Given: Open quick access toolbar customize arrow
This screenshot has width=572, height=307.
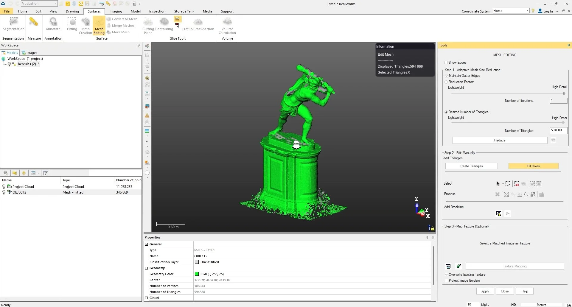Looking at the screenshot, I should pyautogui.click(x=139, y=4).
